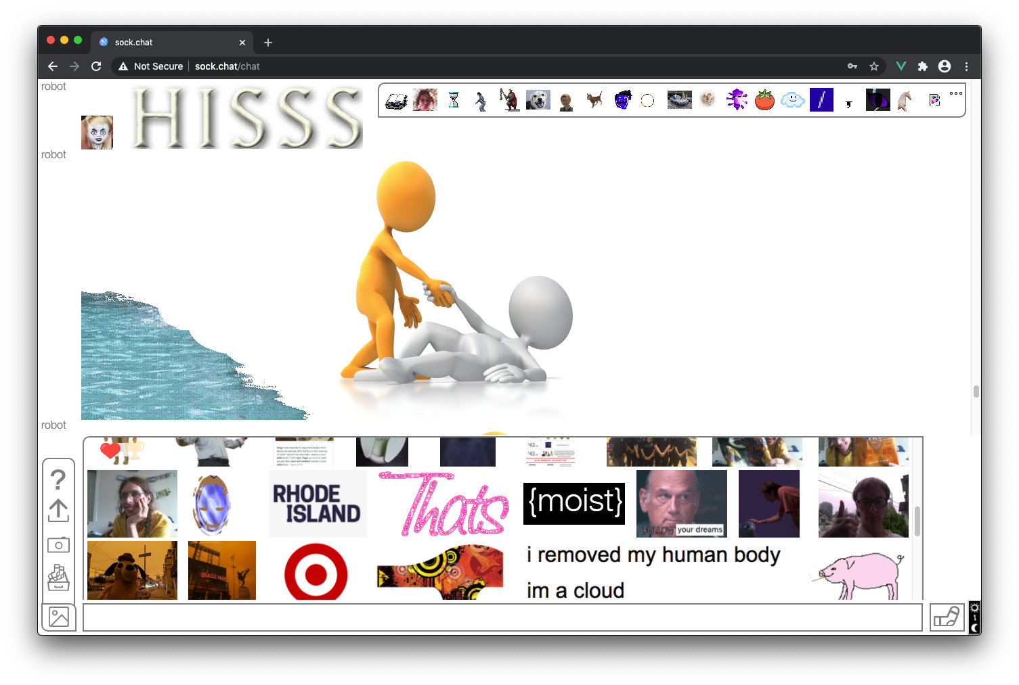Bookmark the page with the star icon
Image resolution: width=1019 pixels, height=685 pixels.
[874, 66]
